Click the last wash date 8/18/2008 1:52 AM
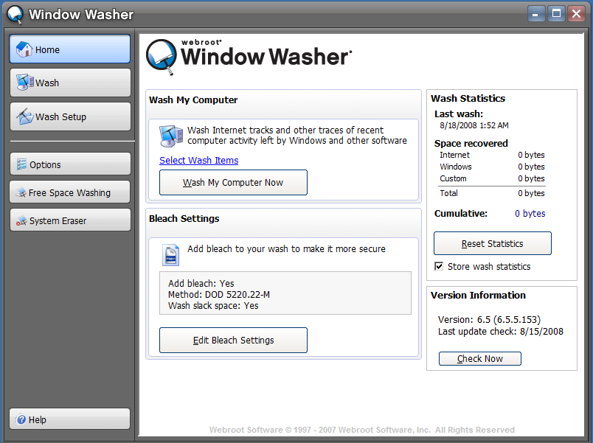This screenshot has height=443, width=593. (474, 125)
